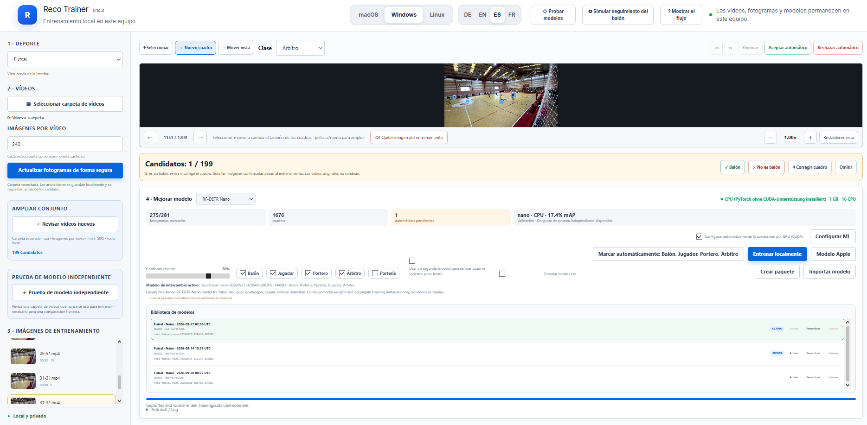Go to previous frame arrow
Screen dimensions: 867x425
pos(150,138)
